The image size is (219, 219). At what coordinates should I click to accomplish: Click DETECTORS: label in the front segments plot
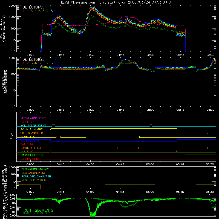(x=33, y=7)
